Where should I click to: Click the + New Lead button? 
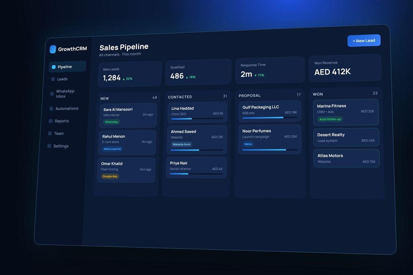pos(364,41)
